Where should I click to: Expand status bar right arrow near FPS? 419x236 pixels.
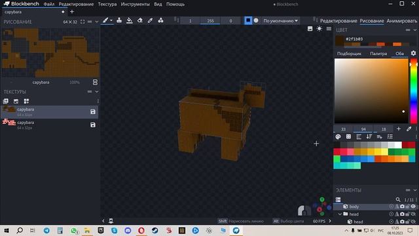330,221
